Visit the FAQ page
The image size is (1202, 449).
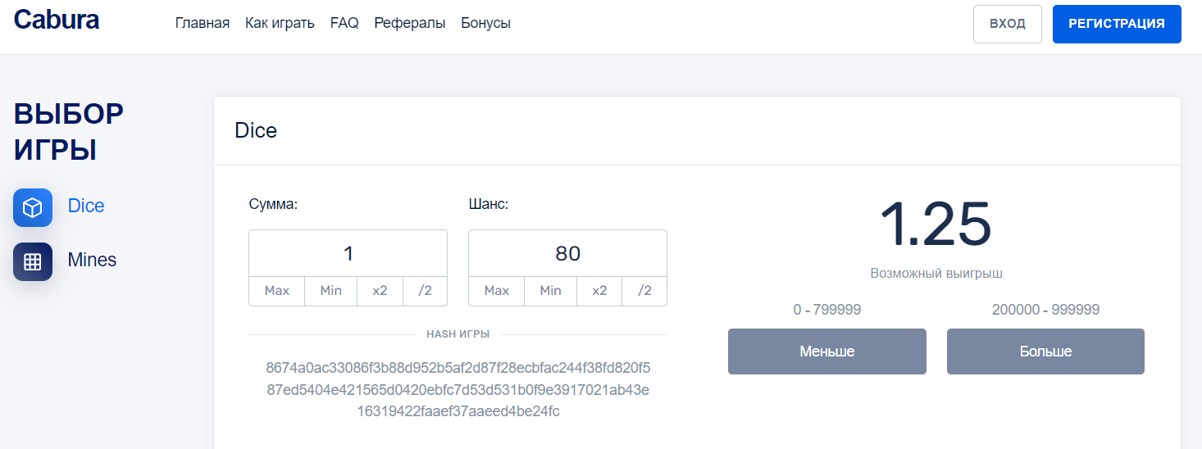click(344, 23)
